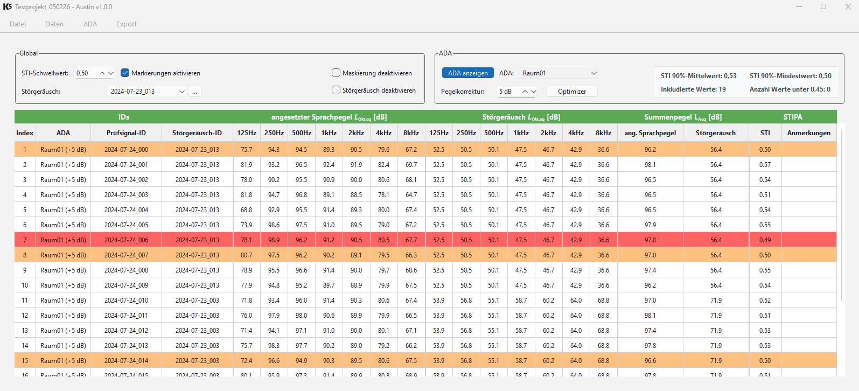Increase the STI-Schwellwert with the up arrow
Viewport: 859px width, 391px height.
pyautogui.click(x=102, y=73)
